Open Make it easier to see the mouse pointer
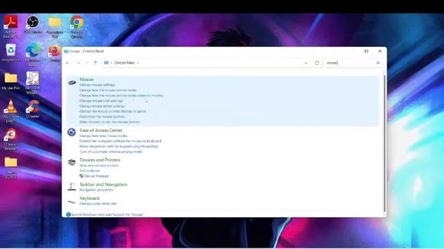This screenshot has width=444, height=249. tap(110, 122)
